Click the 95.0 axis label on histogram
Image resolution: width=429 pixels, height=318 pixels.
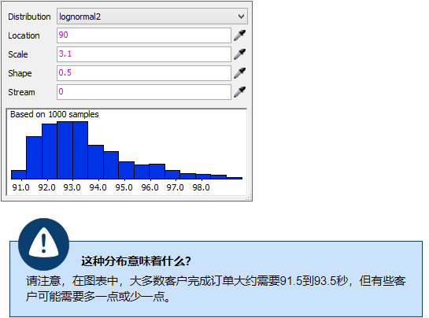124,188
